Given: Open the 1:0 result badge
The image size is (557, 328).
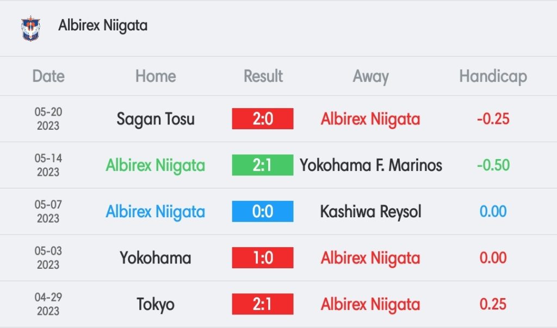Looking at the screenshot, I should [x=263, y=258].
